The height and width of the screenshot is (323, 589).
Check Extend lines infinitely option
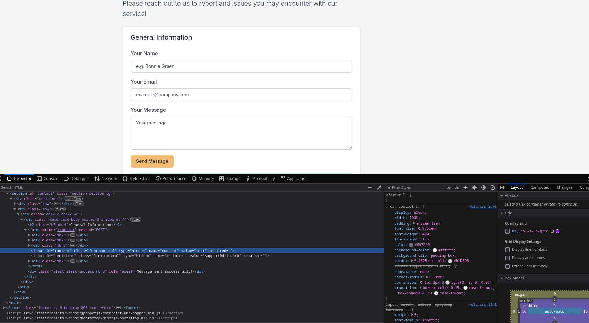[508, 266]
